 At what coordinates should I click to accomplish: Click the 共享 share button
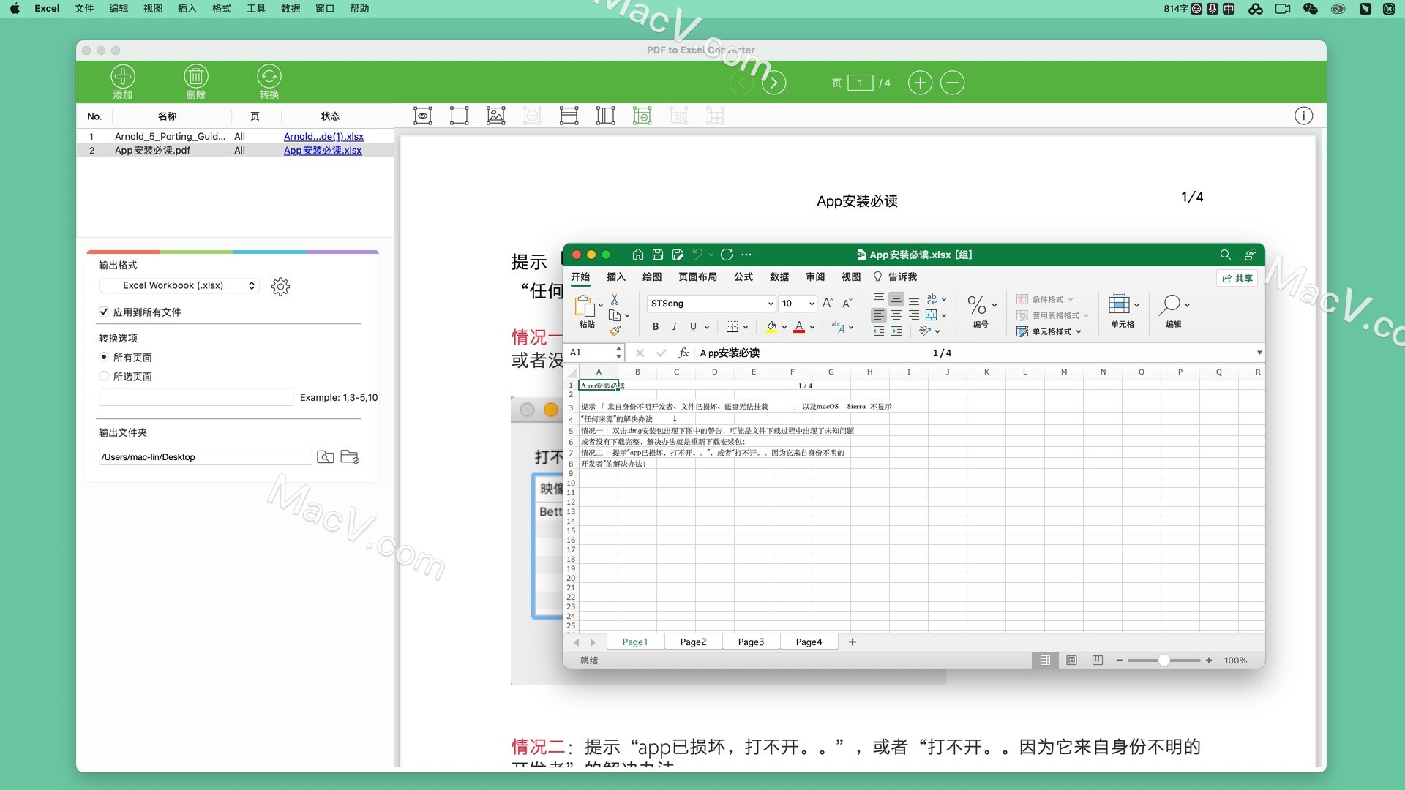pyautogui.click(x=1237, y=278)
